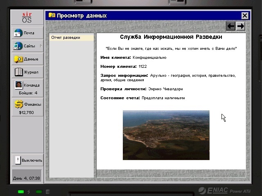This screenshot has width=262, height=196.
Task: Click Имя клиента value Конфиденциально
Action: click(x=149, y=58)
